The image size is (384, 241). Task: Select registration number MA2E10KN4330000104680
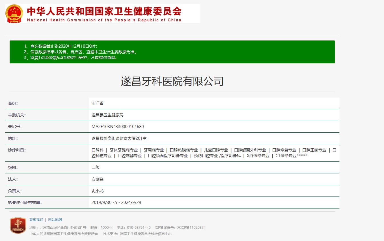[x=117, y=127]
